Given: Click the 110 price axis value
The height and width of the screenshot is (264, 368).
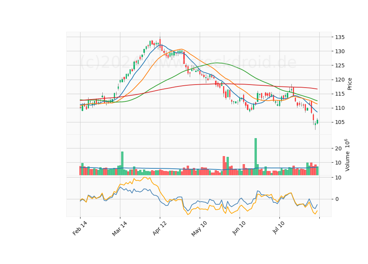Looking at the screenshot, I should point(340,108).
